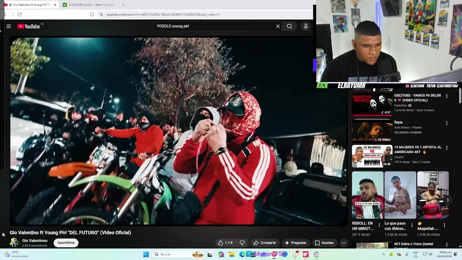Open the video title DEL FUTURO text
Screen dimensions: 462x260
point(70,233)
